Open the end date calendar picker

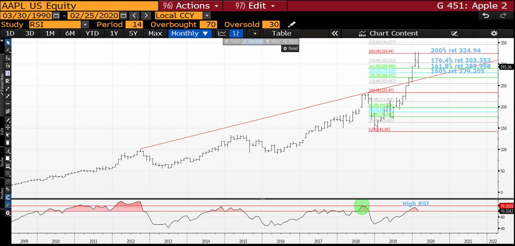click(124, 16)
